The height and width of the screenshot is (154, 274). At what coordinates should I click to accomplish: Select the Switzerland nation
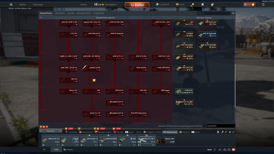click(85, 132)
